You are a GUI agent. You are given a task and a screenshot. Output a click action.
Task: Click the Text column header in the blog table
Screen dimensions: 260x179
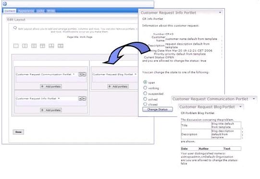click(227, 149)
